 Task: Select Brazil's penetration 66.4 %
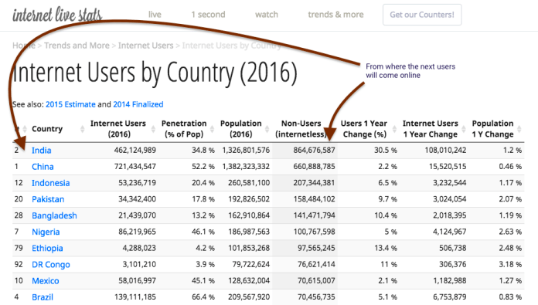[x=203, y=297]
